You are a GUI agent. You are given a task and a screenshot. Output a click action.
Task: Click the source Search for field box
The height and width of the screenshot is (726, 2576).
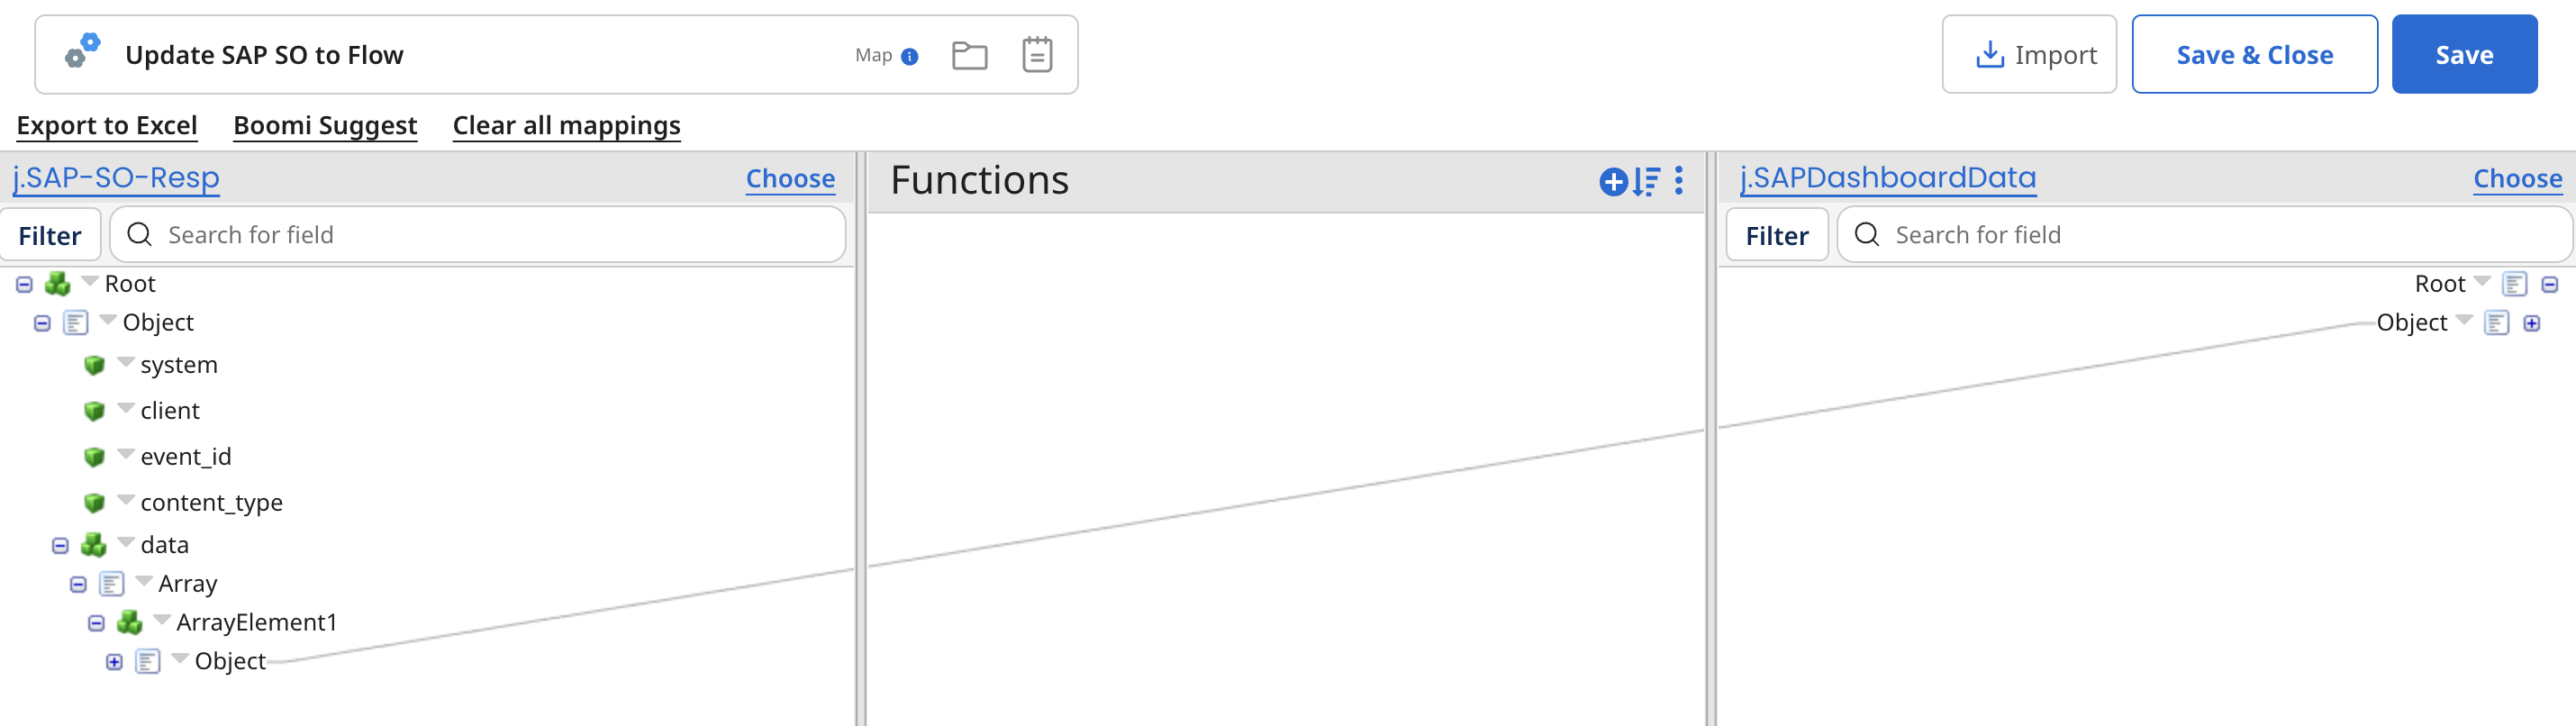pos(478,234)
